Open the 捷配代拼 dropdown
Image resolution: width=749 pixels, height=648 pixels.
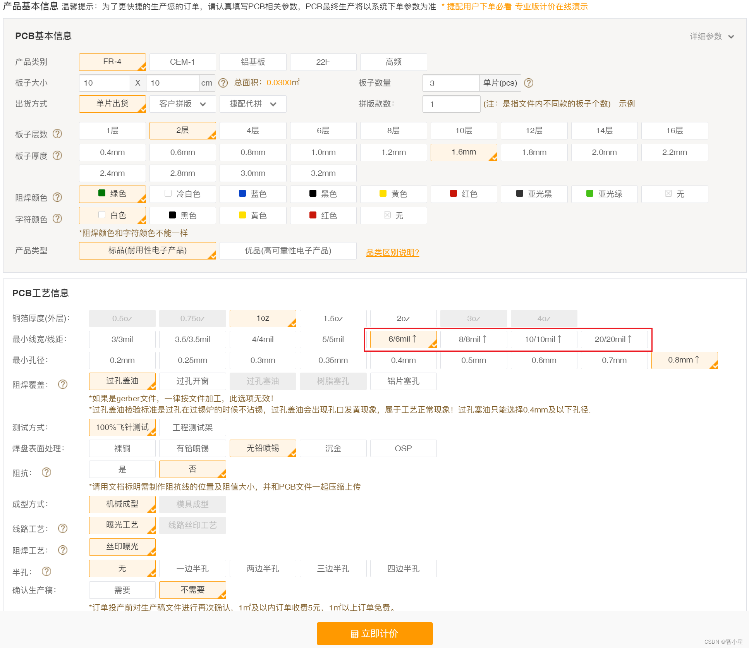(253, 104)
